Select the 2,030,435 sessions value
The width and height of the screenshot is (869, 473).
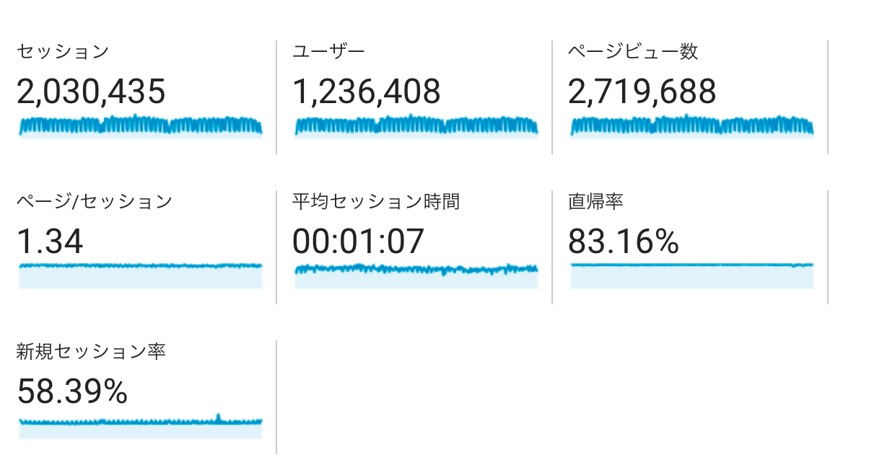(92, 92)
